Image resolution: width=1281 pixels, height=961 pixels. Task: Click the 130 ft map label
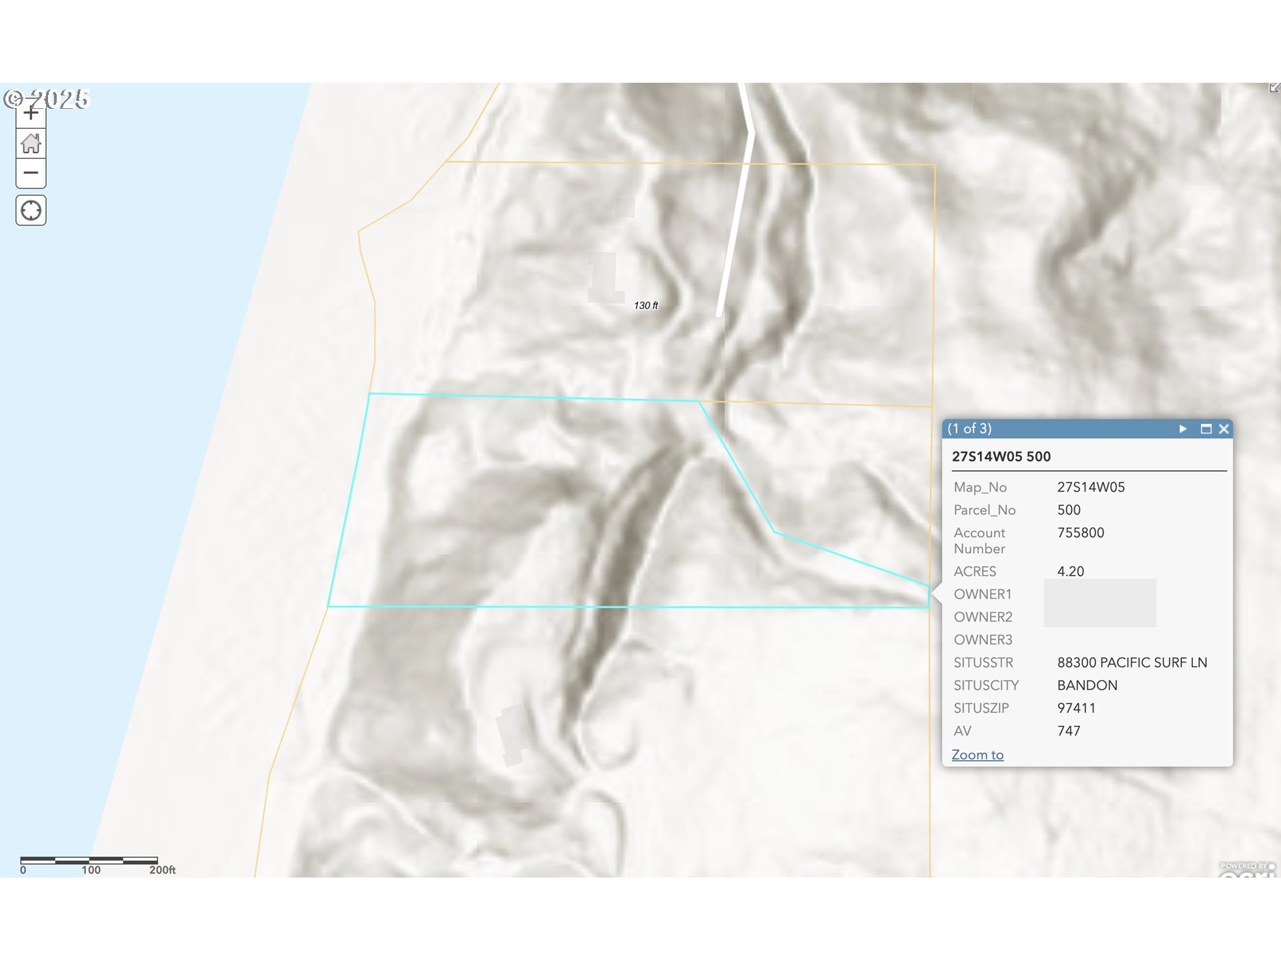click(645, 305)
